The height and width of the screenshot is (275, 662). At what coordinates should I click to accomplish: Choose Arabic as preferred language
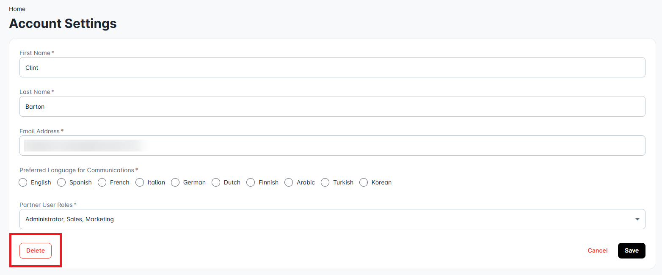[x=289, y=182]
